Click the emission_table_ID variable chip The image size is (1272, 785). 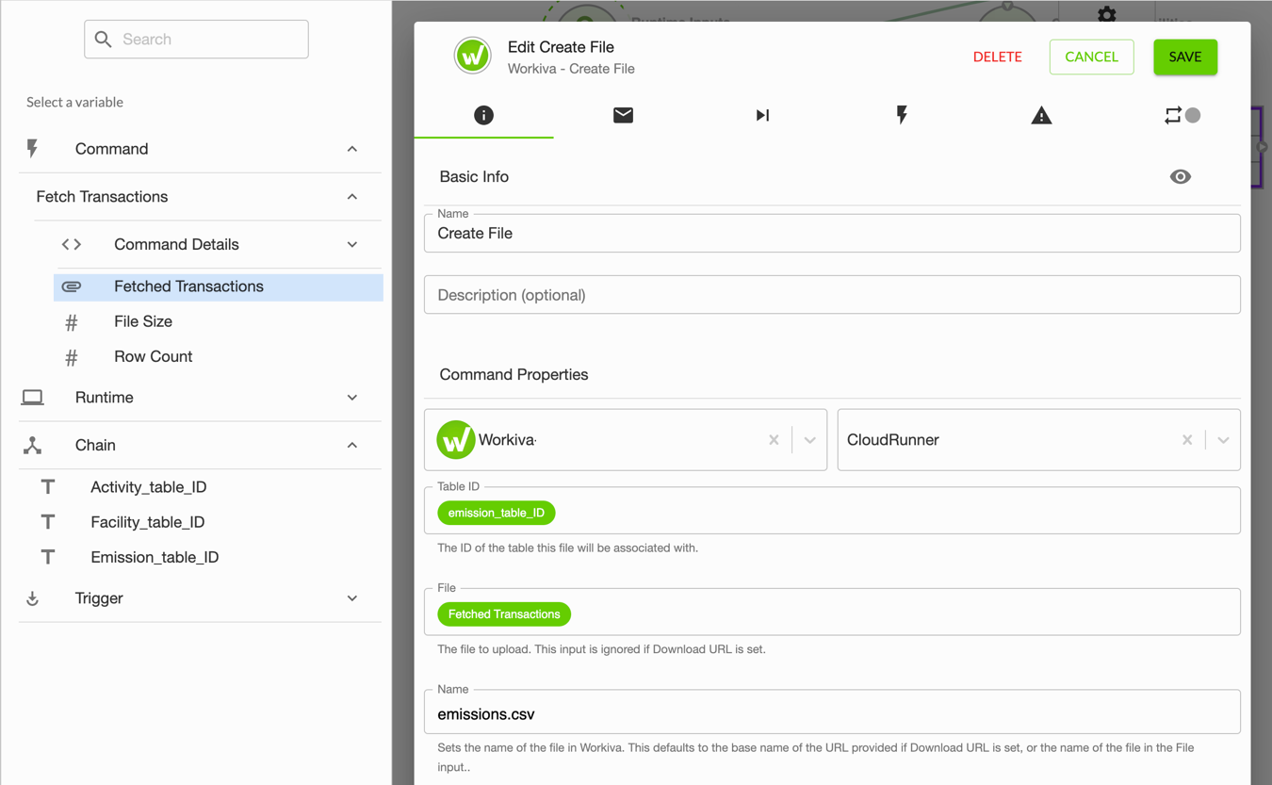pyautogui.click(x=497, y=513)
